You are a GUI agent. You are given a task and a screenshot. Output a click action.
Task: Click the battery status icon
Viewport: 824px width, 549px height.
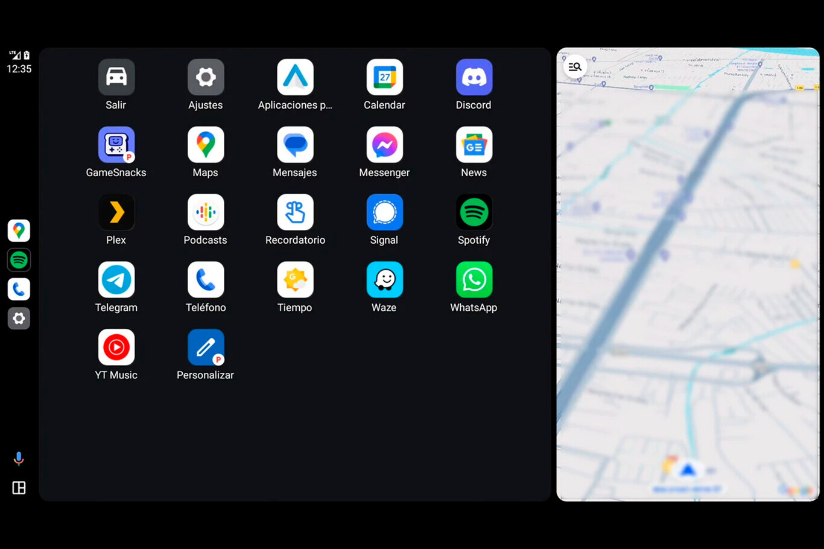point(27,55)
